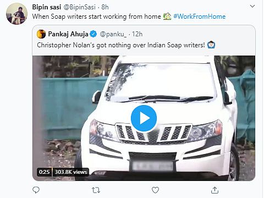
Task: Click the 303.8K views label
Action: [71, 172]
